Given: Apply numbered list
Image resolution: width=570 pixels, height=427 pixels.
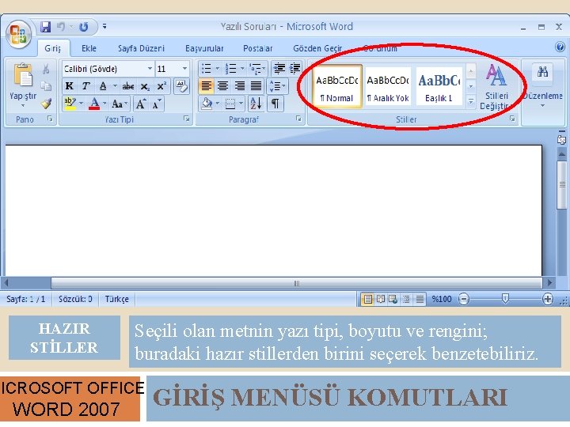Looking at the screenshot, I should point(231,68).
